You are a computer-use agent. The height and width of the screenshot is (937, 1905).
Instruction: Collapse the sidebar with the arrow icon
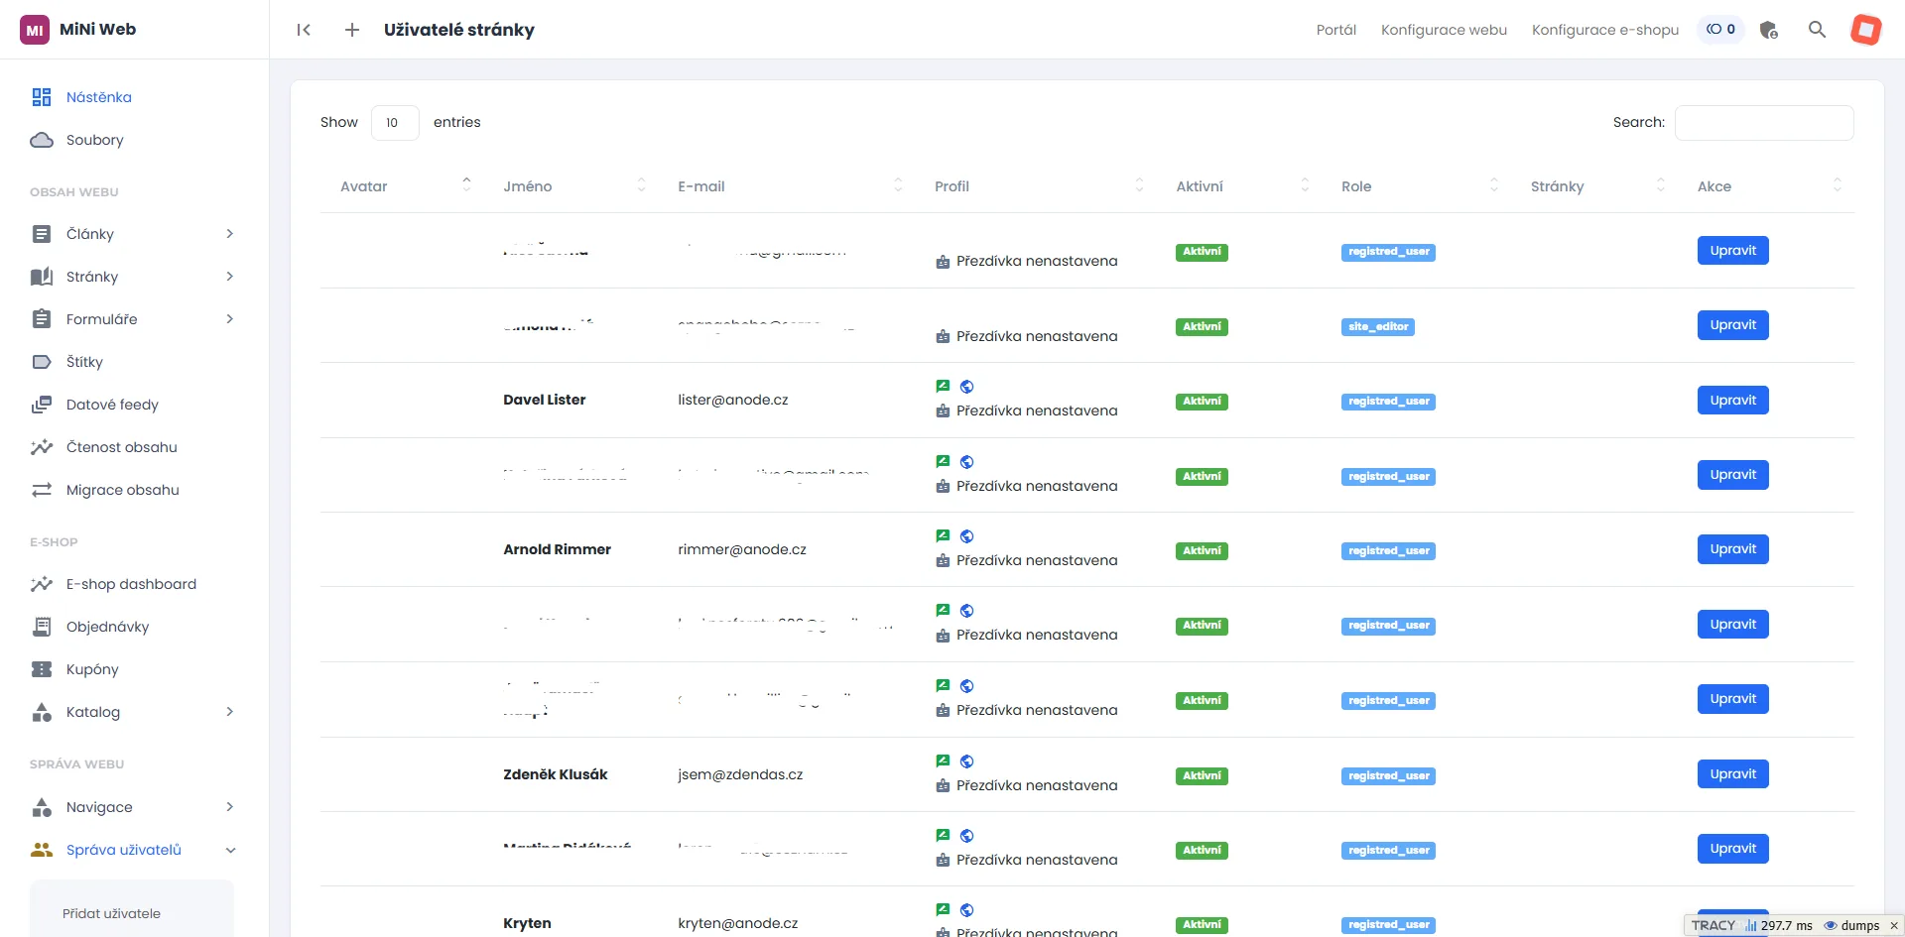coord(304,30)
